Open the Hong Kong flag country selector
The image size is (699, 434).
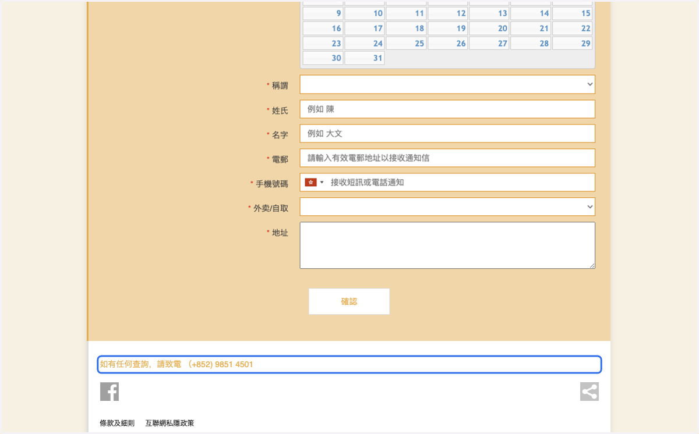314,182
